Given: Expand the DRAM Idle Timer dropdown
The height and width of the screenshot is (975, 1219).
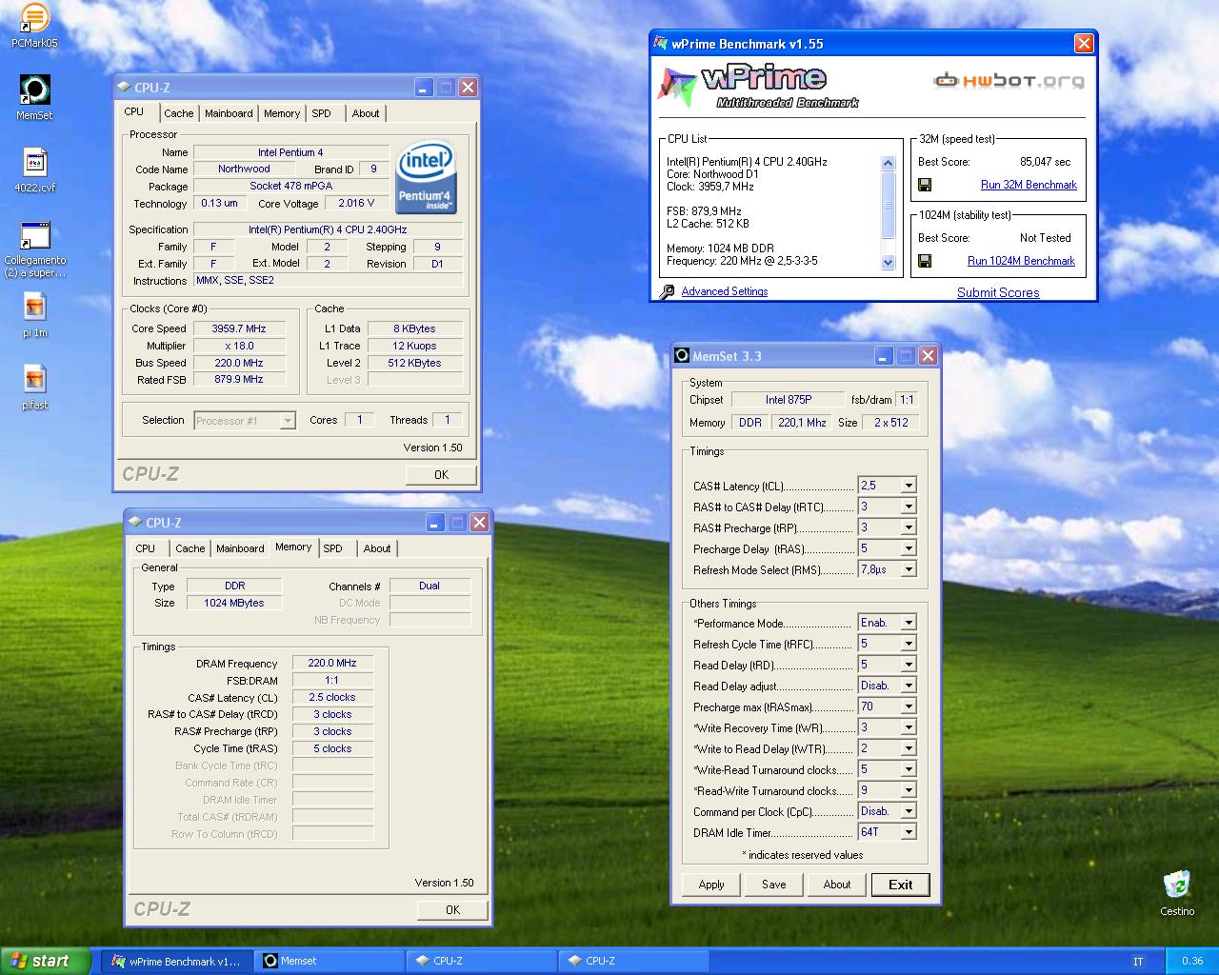Looking at the screenshot, I should [x=909, y=832].
